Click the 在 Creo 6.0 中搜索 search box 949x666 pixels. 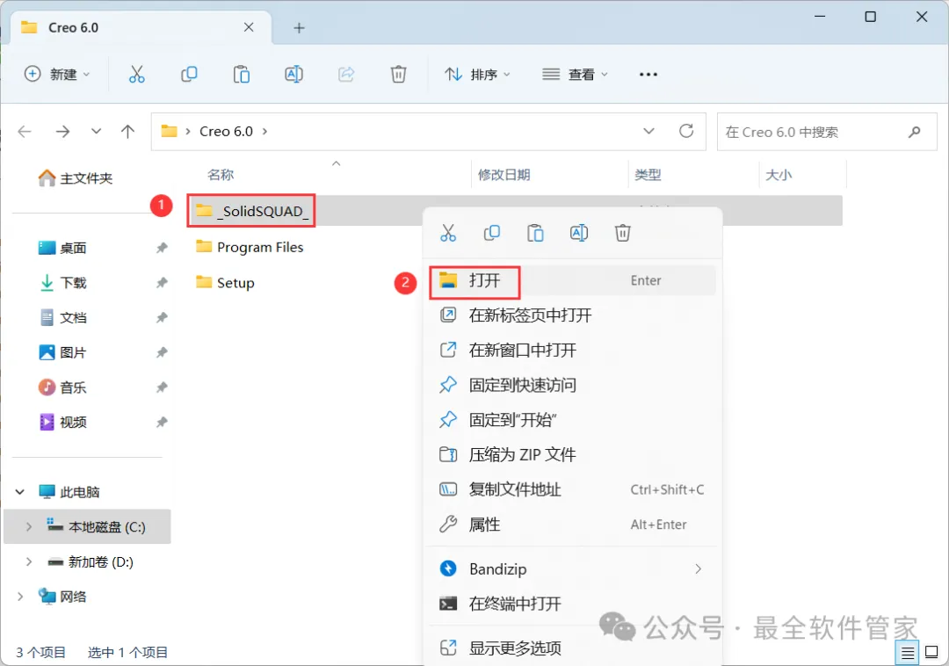827,131
